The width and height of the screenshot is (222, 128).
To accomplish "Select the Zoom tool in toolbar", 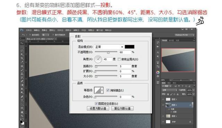I will pos(22,116).
